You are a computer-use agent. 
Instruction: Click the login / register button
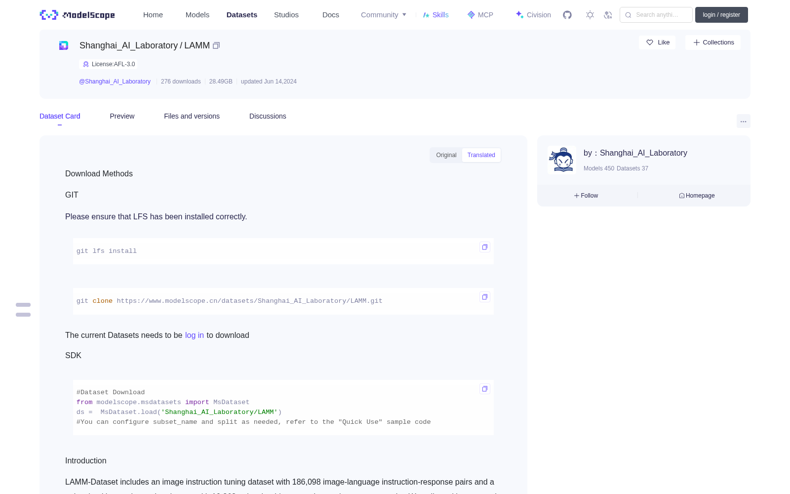tap(721, 15)
